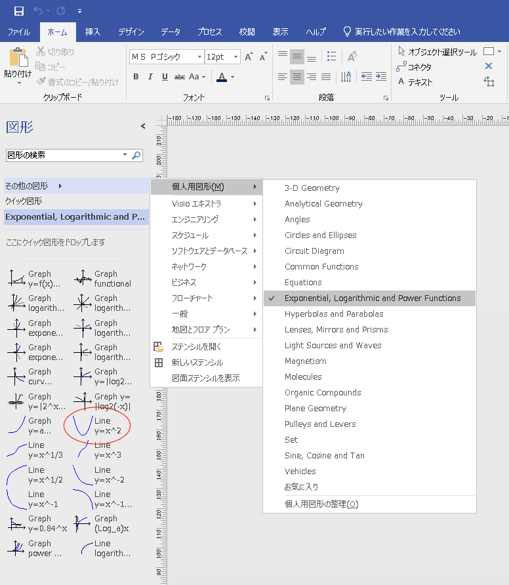Open the ファイル tab
The image size is (509, 585).
coord(19,32)
